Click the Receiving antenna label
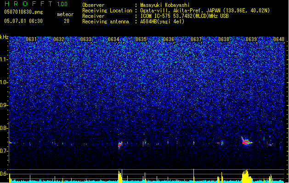The height and width of the screenshot is (183, 289). pos(106,22)
